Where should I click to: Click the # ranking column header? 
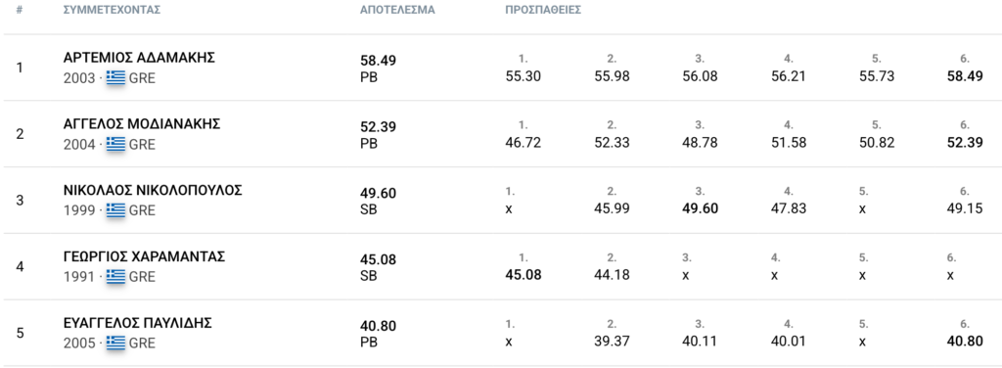point(20,10)
